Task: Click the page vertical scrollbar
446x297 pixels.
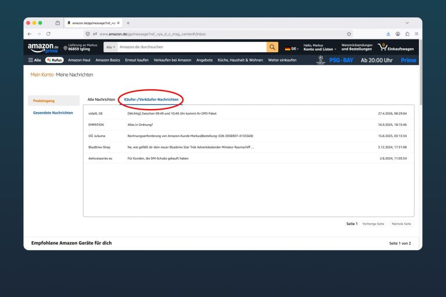Action: tap(420, 73)
